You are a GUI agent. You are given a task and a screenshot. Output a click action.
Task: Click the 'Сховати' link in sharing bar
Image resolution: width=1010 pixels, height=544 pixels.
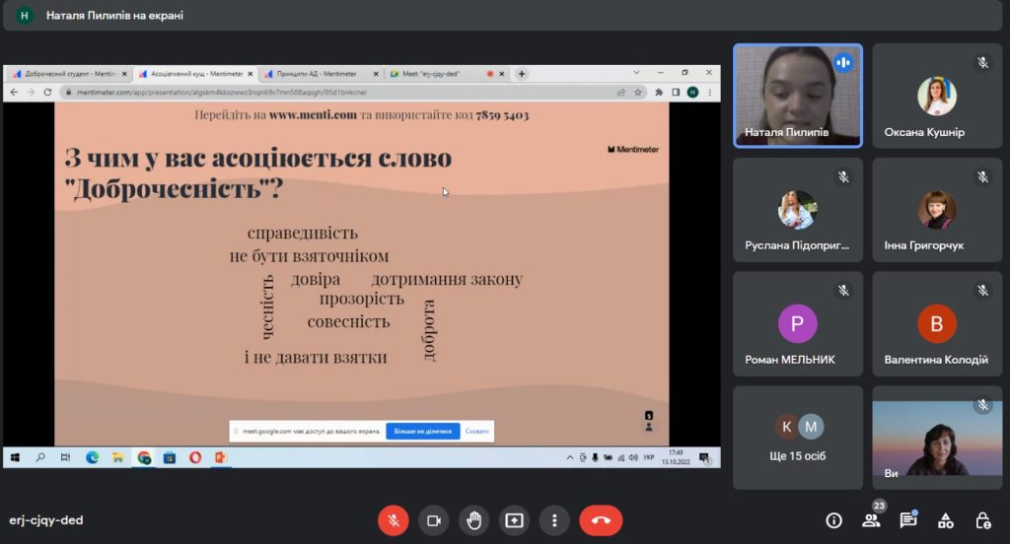click(x=476, y=431)
